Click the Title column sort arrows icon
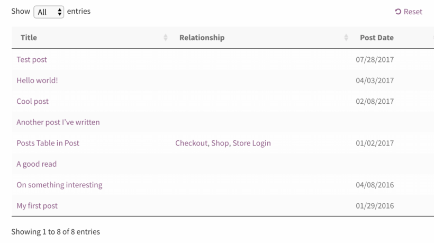 [166, 38]
